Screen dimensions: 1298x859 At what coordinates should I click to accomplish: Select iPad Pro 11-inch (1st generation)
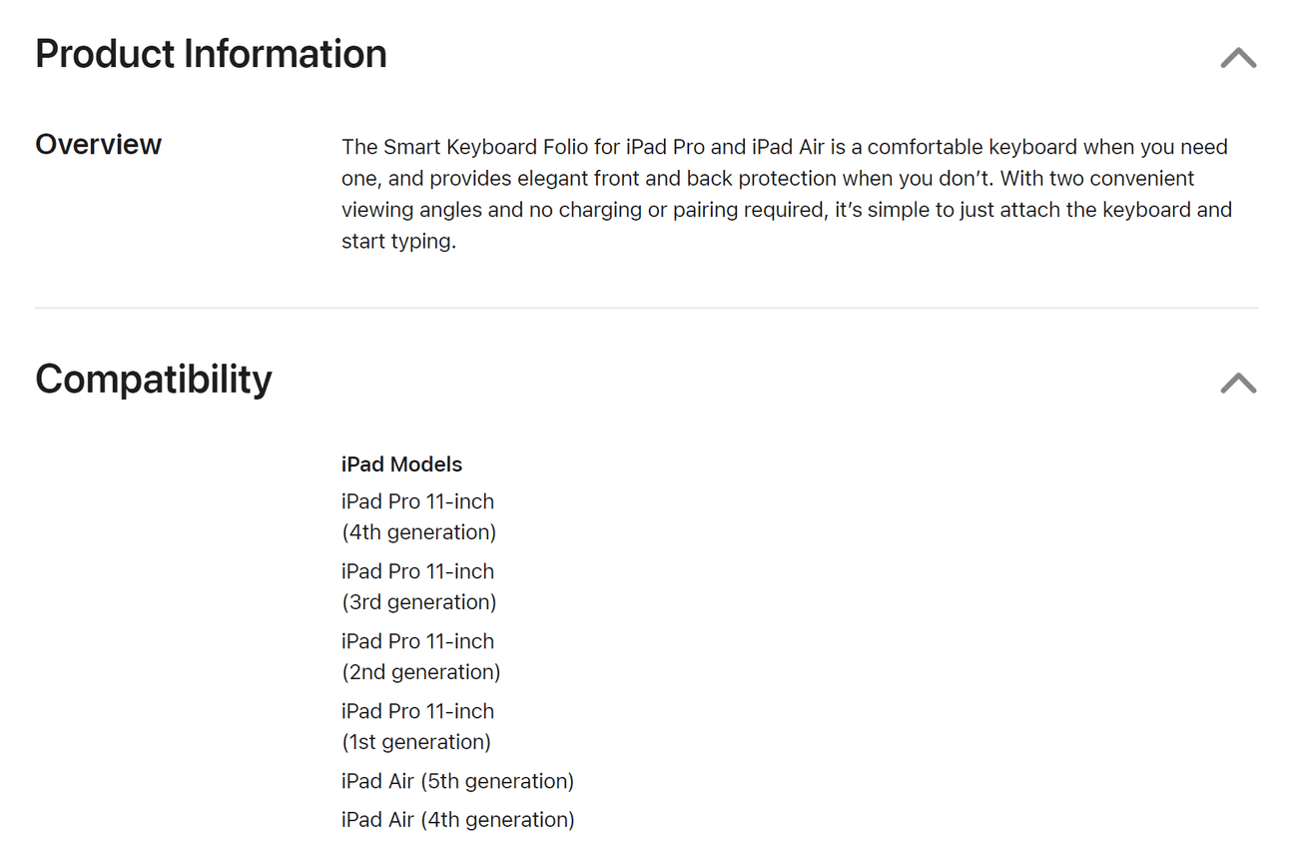tap(417, 726)
